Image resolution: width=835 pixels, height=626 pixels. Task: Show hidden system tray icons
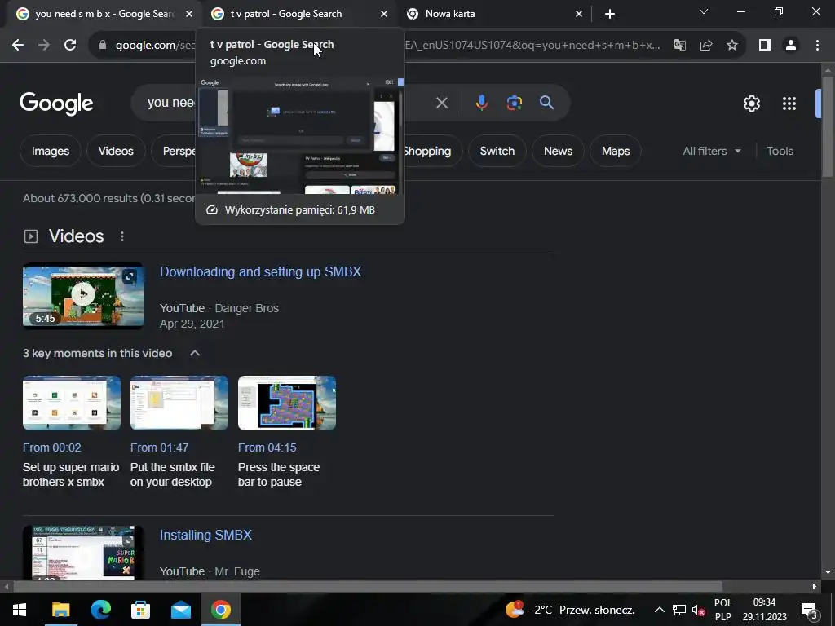pos(659,610)
